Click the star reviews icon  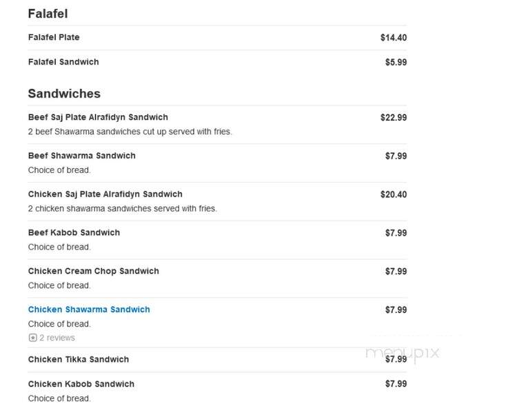(x=32, y=338)
